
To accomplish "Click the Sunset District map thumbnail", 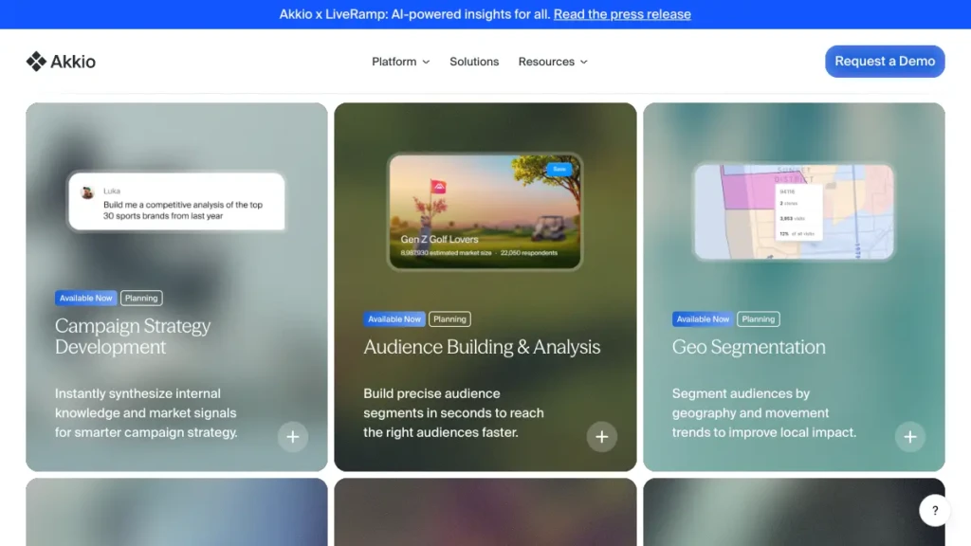I will (x=794, y=211).
